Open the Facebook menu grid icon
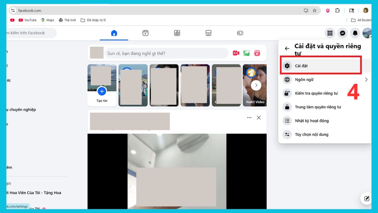The height and width of the screenshot is (213, 378). pos(330,33)
